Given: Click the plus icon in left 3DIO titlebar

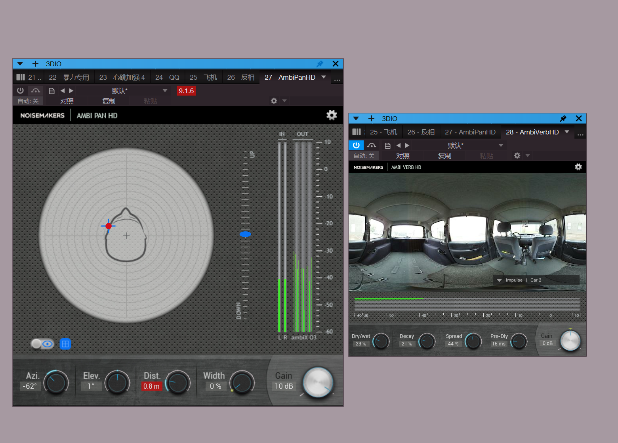Looking at the screenshot, I should click(35, 63).
